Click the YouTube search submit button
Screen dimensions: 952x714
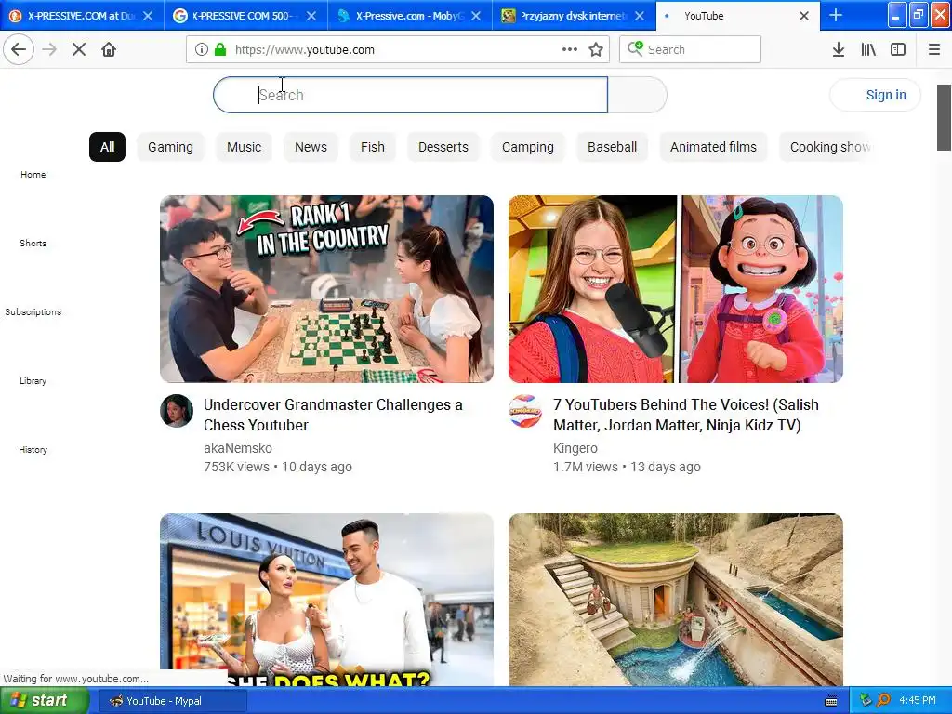[638, 95]
